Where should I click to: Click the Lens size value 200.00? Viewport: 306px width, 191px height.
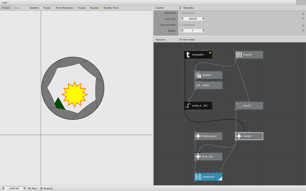pyautogui.click(x=193, y=19)
